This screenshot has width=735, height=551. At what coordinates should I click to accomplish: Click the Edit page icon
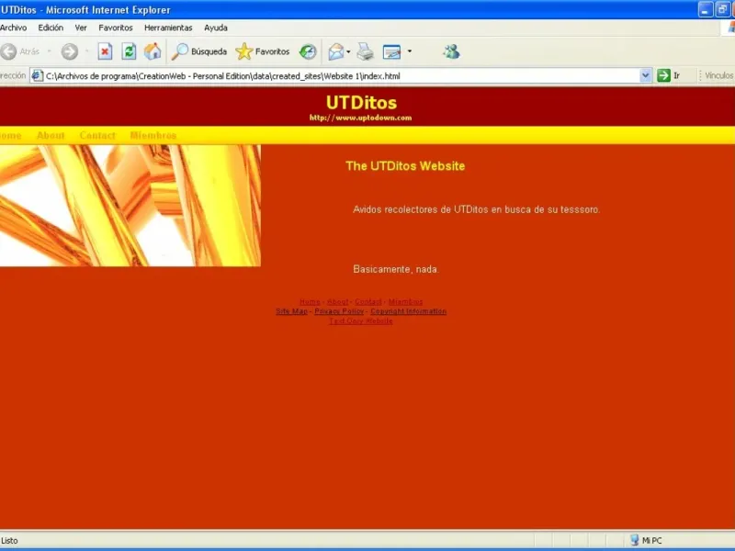[392, 51]
